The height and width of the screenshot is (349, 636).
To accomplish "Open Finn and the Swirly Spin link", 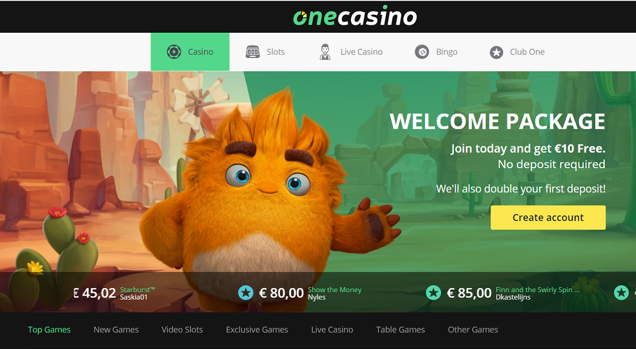I will (x=538, y=289).
